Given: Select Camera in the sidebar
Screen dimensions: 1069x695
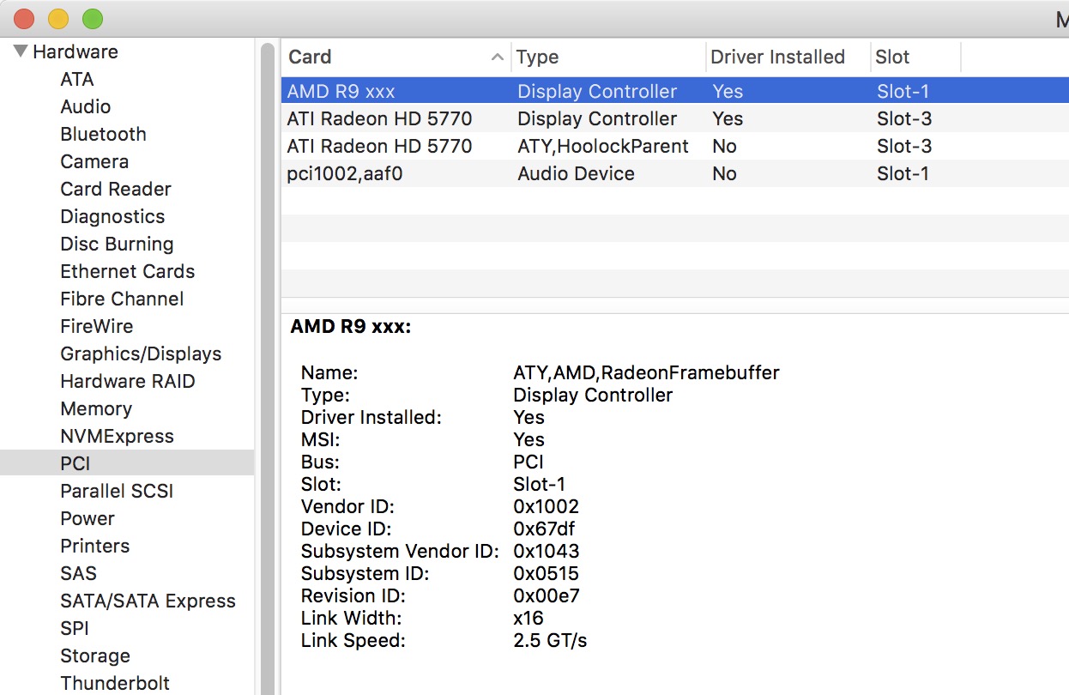Looking at the screenshot, I should point(94,161).
